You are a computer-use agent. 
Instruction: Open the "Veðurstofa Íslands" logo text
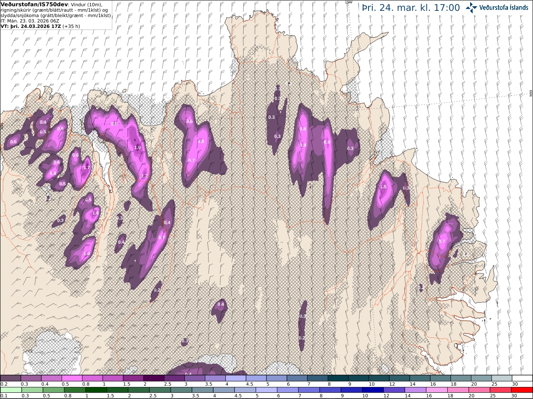click(503, 7)
